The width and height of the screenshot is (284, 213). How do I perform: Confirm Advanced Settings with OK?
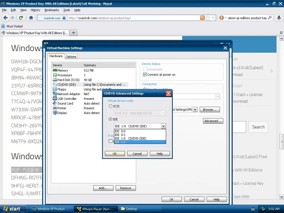(x=115, y=154)
